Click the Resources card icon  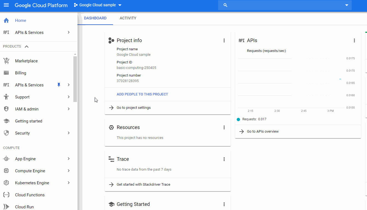111,127
